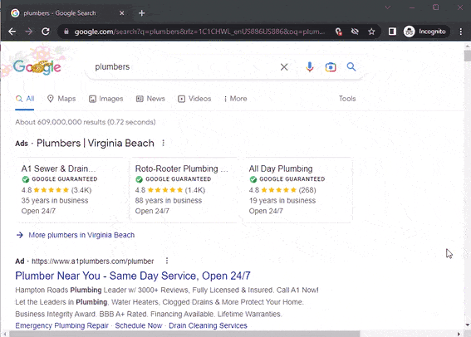The image size is (471, 337).
Task: Click the Google Guaranteed badge for A1 Sewer & Drain
Action: click(60, 179)
